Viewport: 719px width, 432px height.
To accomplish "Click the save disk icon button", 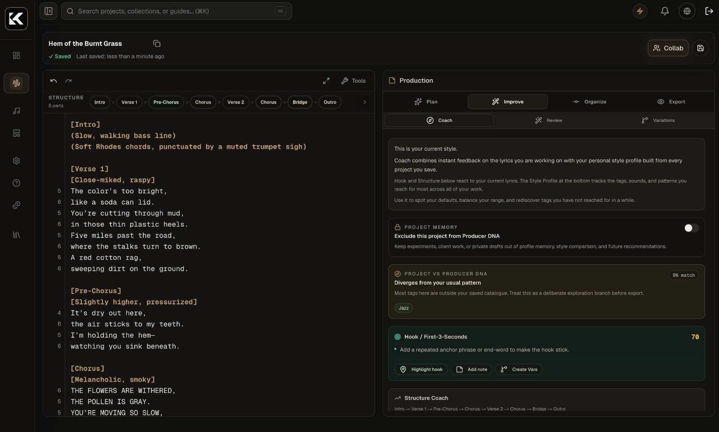I will click(700, 48).
